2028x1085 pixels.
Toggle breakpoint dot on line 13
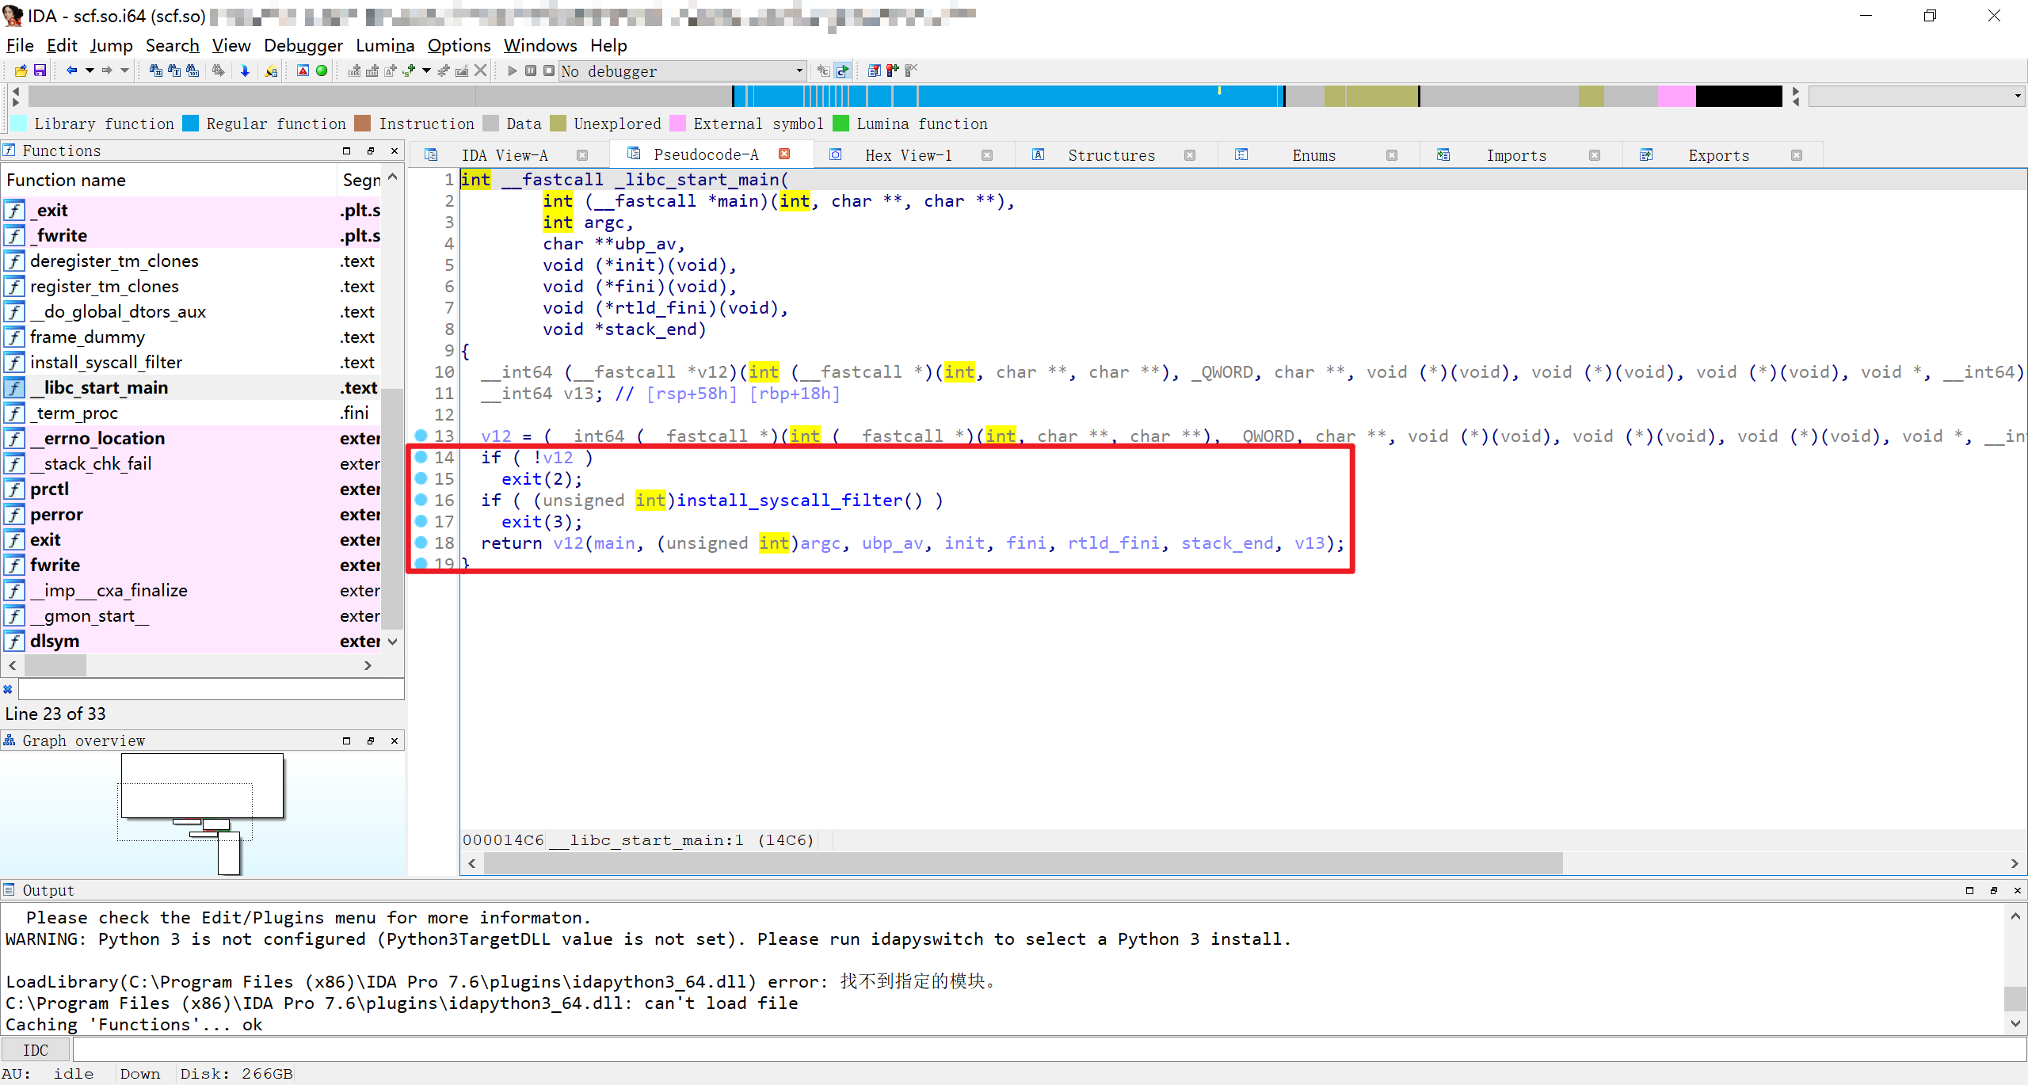click(x=421, y=436)
